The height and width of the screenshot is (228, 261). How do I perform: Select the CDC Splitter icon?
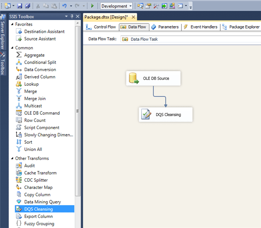(19, 180)
